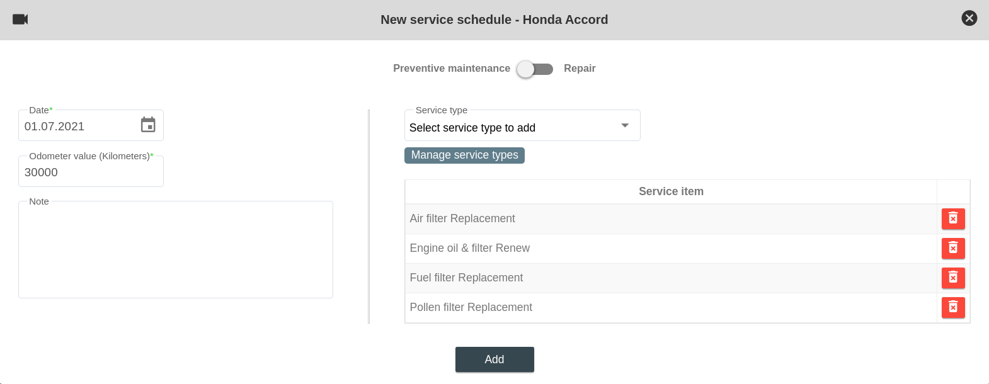Select the Air filter Replacement row text
Image resolution: width=989 pixels, height=384 pixels.
pos(462,218)
